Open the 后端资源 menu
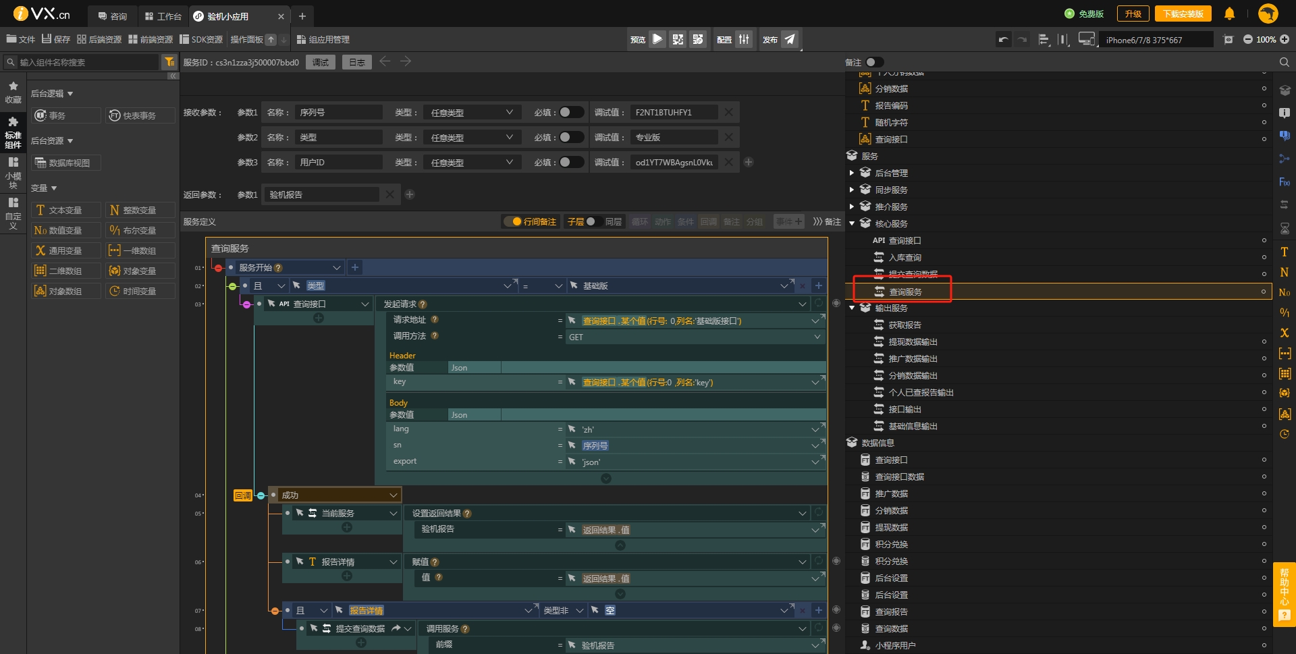Screen dimensions: 1296x654 click(99, 39)
